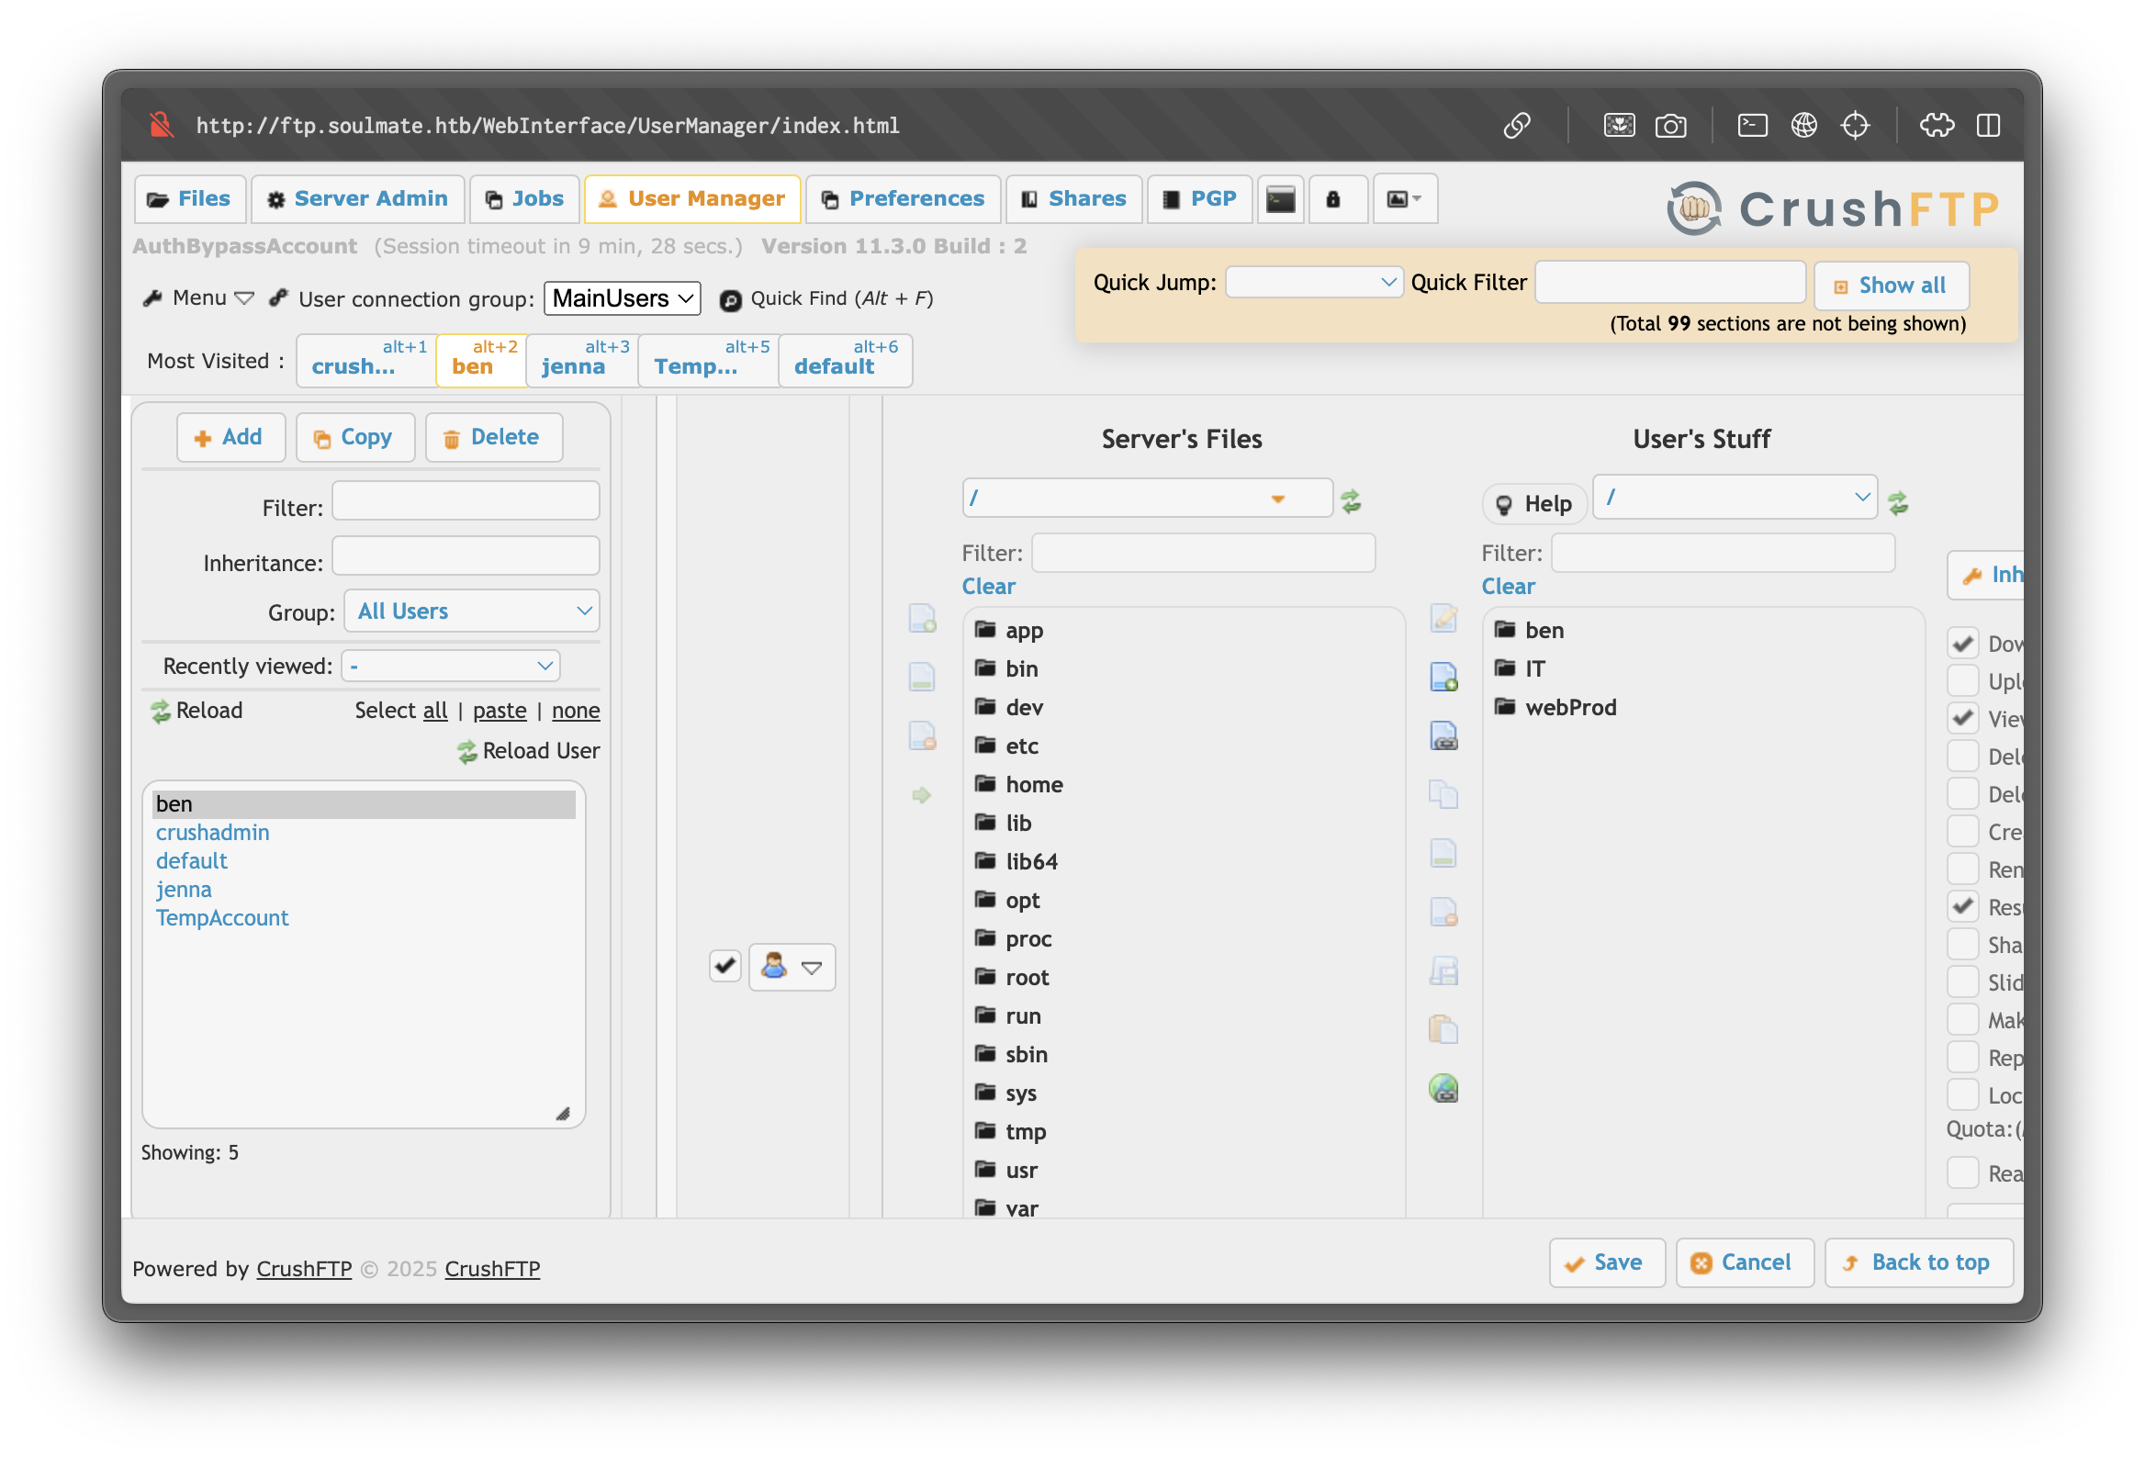2145x1458 pixels.
Task: Open the Quick Jump dropdown
Action: pyautogui.click(x=1312, y=283)
